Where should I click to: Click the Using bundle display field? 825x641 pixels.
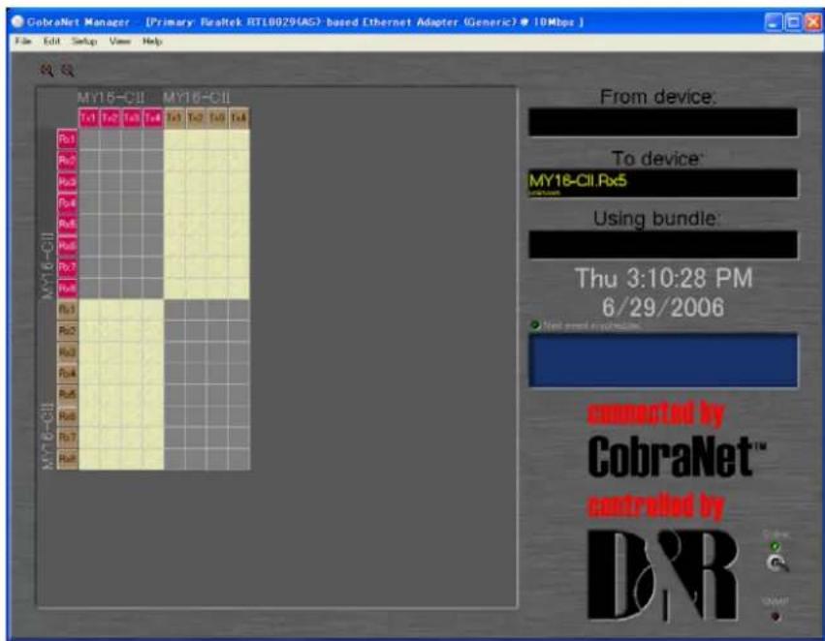pos(663,245)
